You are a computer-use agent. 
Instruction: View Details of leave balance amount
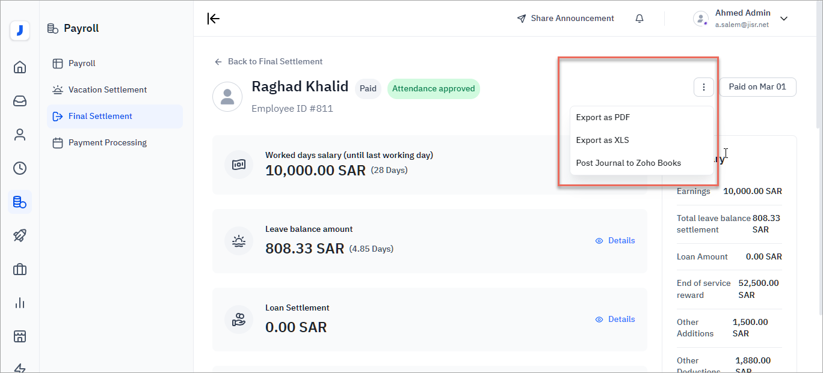click(615, 240)
